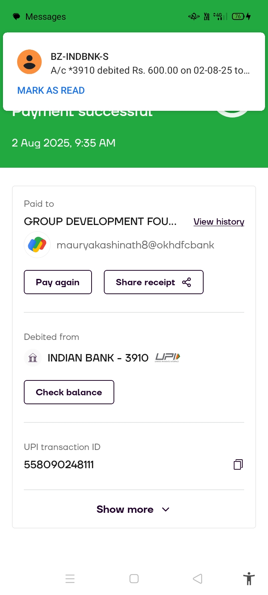Tap MARK AS READ on notification
The image size is (268, 595).
[51, 90]
